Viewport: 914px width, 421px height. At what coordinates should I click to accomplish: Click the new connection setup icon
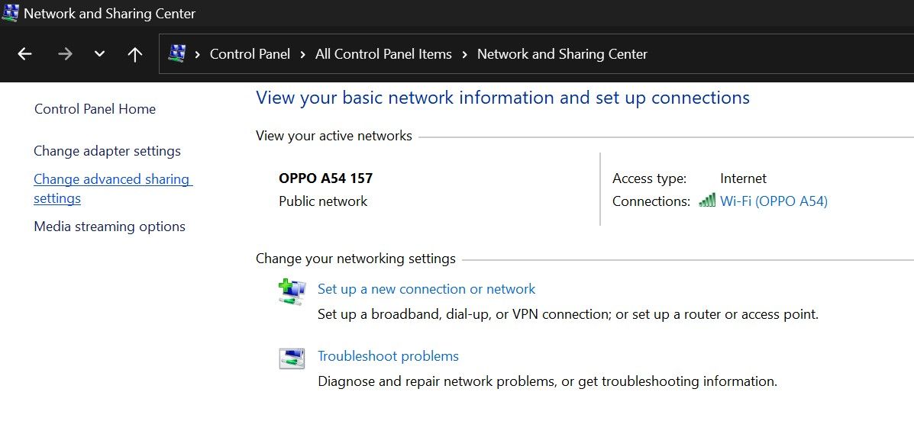pos(292,292)
